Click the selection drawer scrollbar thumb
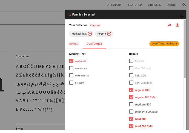 [185, 49]
